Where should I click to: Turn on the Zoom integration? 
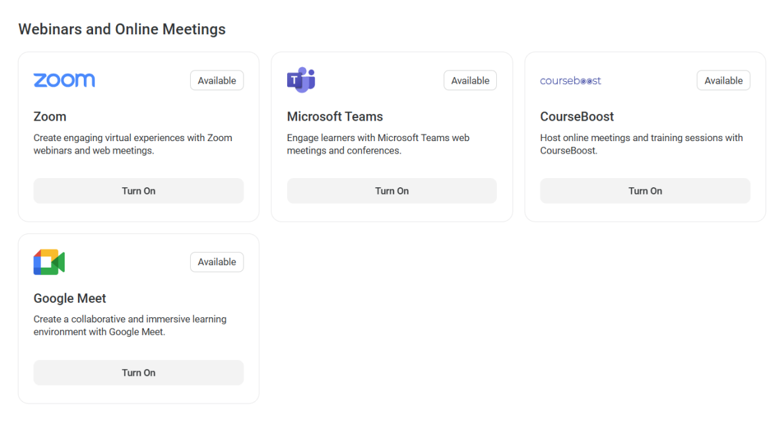139,191
